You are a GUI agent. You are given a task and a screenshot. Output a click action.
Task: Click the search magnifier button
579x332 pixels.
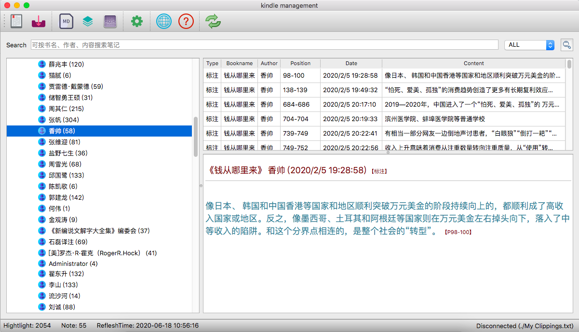pos(567,44)
